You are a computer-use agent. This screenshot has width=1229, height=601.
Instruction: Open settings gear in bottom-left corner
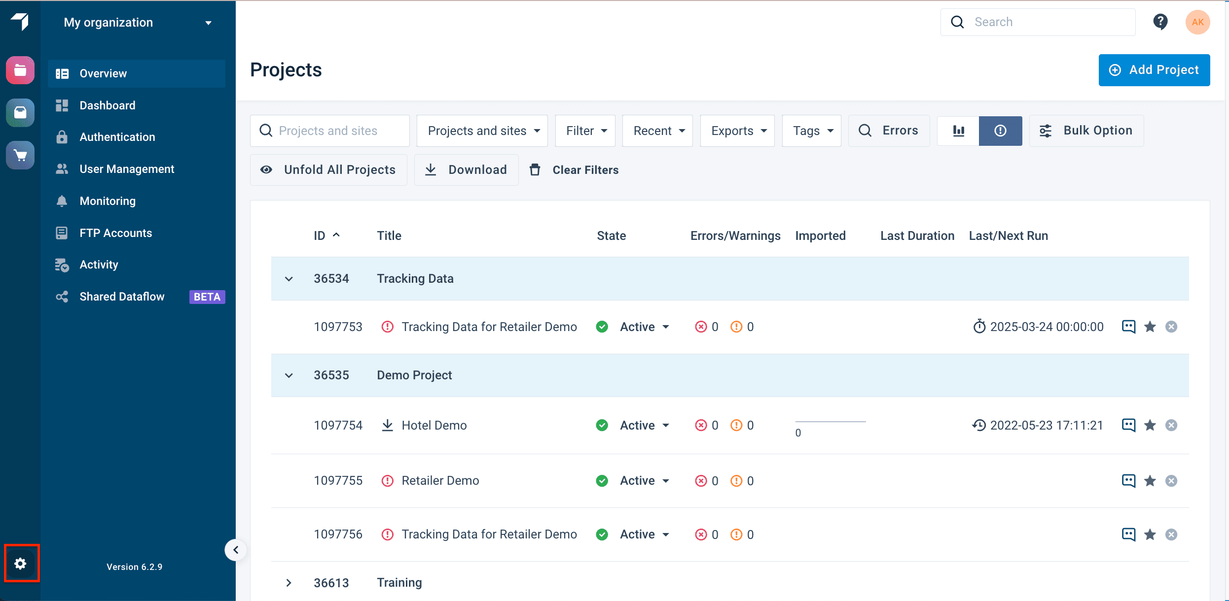[20, 564]
